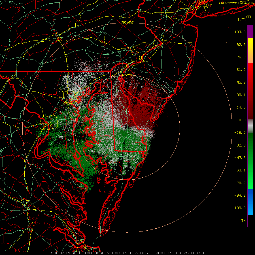This screenshot has height=255, width=255.
Task: Select the 107.8 velocity scale value
Action: pyautogui.click(x=240, y=32)
